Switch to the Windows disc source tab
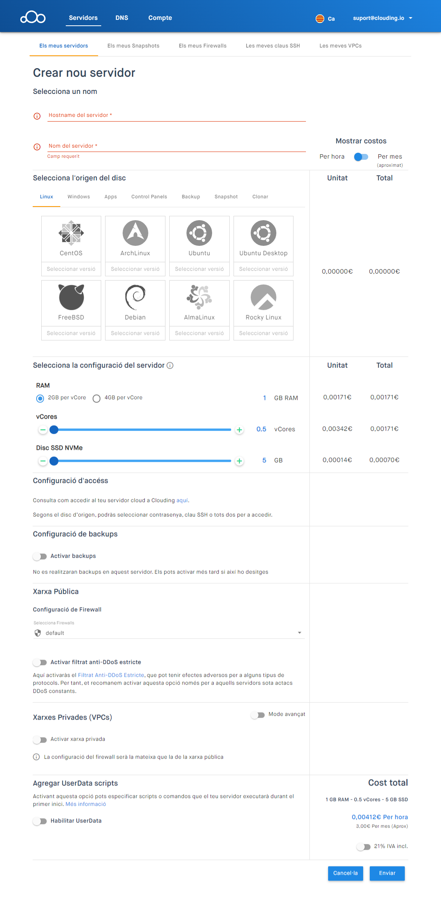The width and height of the screenshot is (441, 911). 79,197
